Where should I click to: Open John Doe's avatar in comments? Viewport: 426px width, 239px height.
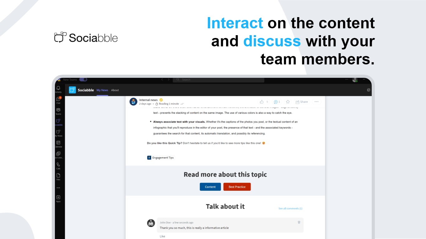click(151, 223)
